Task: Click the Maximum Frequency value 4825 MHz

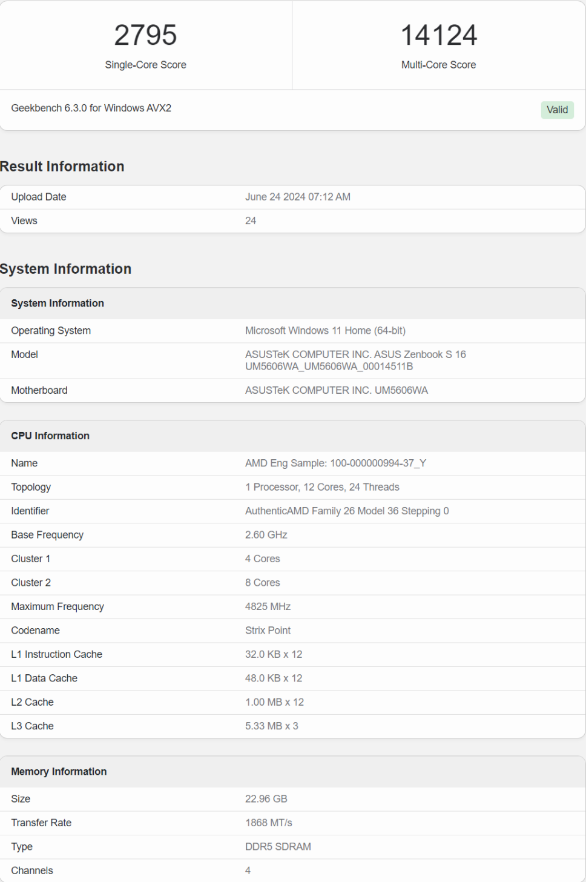Action: 268,606
